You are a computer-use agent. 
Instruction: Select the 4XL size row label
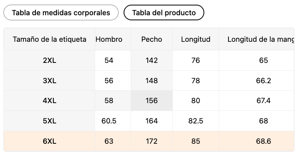(50, 101)
